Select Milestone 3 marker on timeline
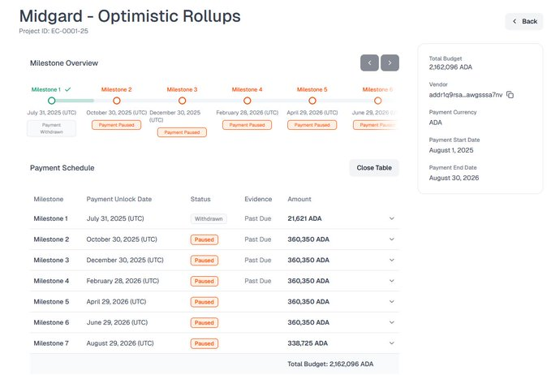 182,101
